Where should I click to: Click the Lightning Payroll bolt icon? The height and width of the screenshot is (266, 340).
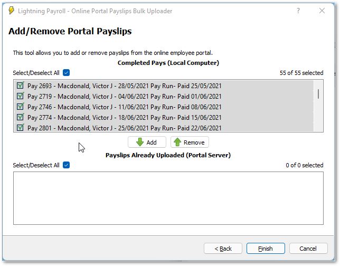tap(12, 11)
